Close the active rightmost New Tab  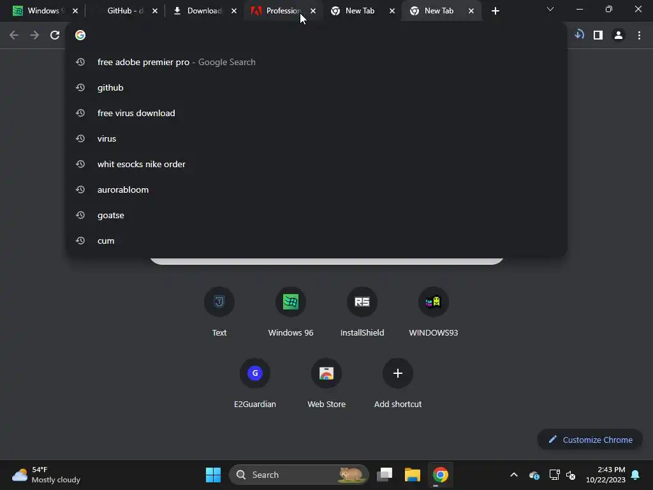coord(471,11)
